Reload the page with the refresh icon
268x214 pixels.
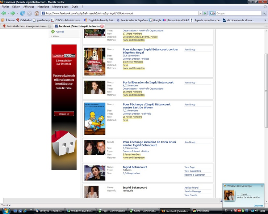22,13
